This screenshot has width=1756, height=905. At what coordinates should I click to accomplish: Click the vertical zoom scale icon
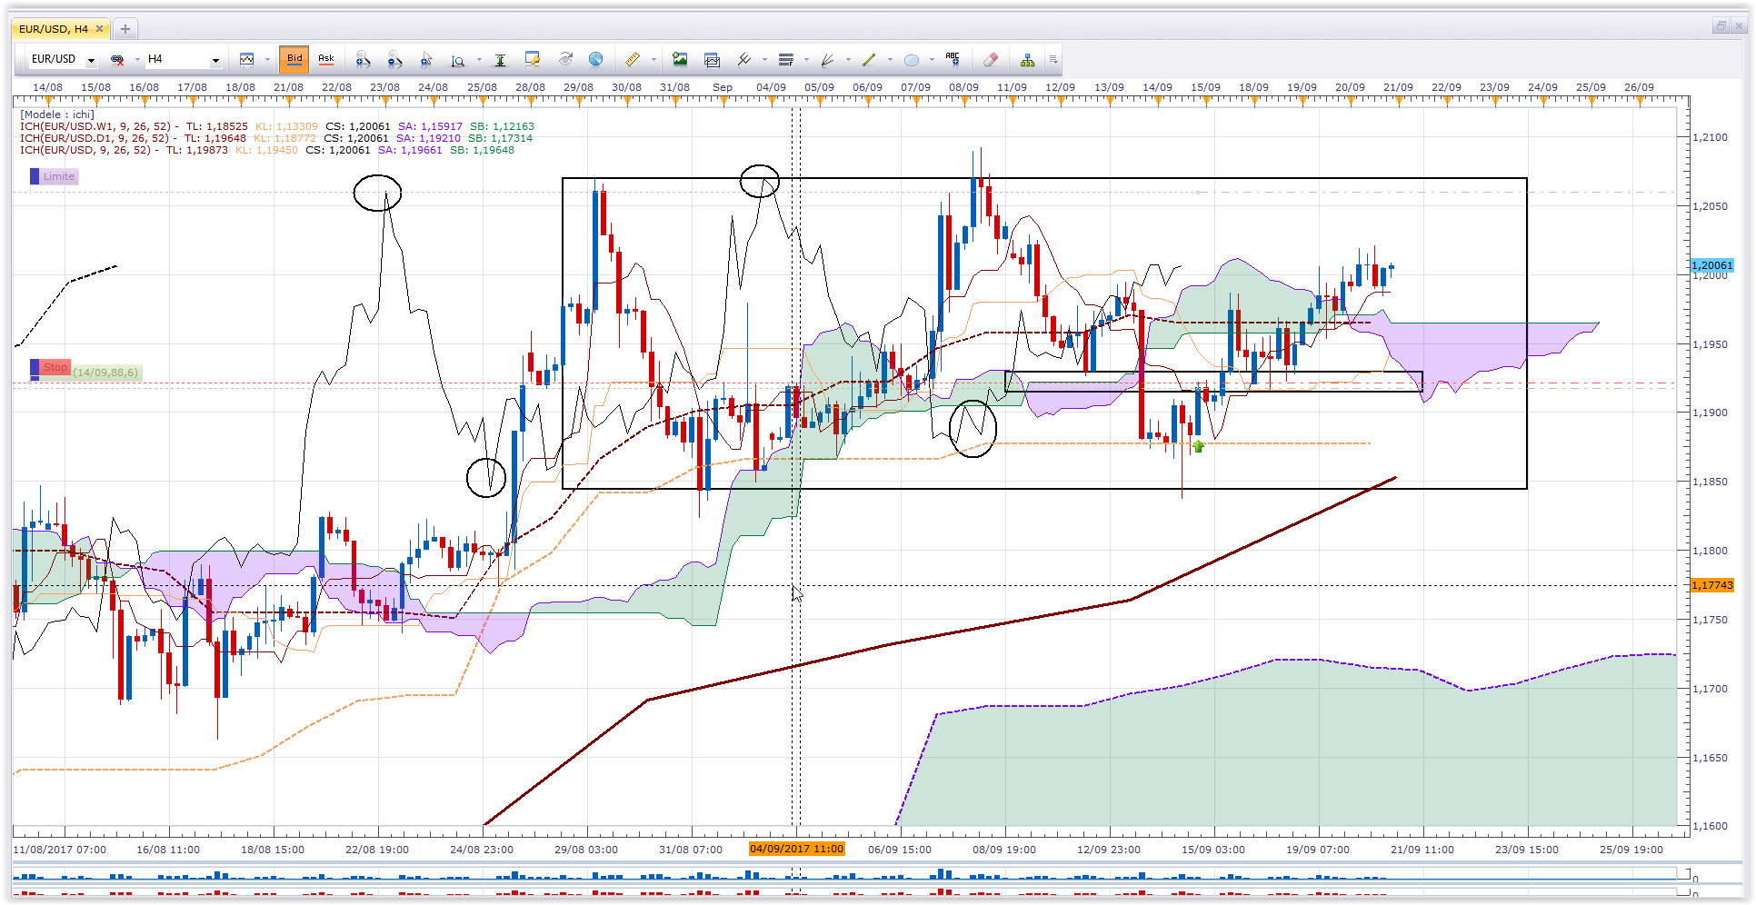(x=458, y=60)
